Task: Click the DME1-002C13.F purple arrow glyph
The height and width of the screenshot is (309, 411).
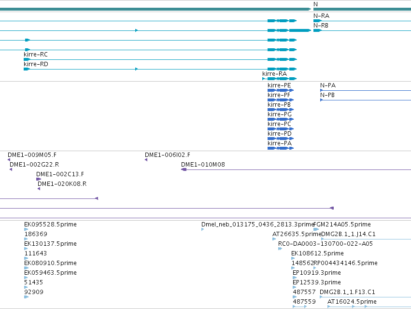Action: click(x=39, y=179)
